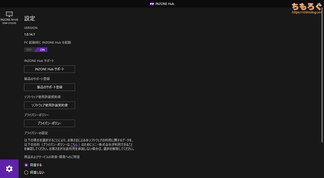Click the vertical scrollbar on the right

[322, 75]
